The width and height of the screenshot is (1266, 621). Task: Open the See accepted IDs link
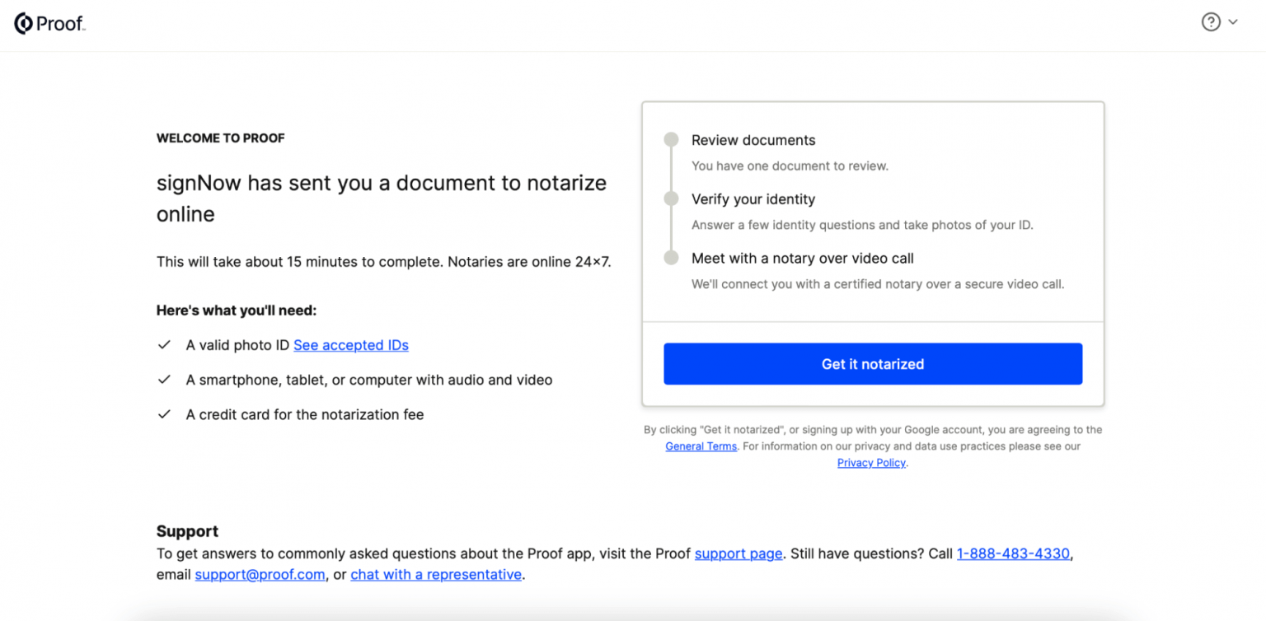tap(351, 345)
